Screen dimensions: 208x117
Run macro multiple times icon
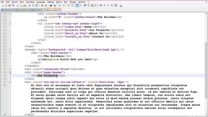click(112, 6)
